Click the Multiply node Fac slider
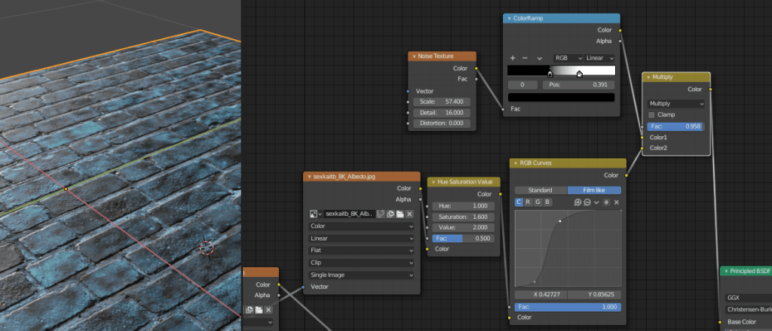Viewport: 772px width, 331px height. (675, 126)
